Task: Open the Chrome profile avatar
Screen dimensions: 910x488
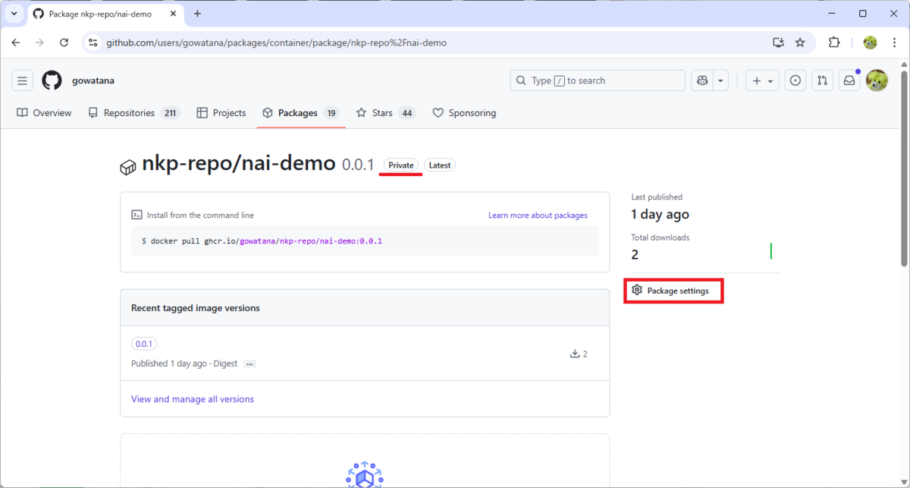Action: (x=870, y=43)
